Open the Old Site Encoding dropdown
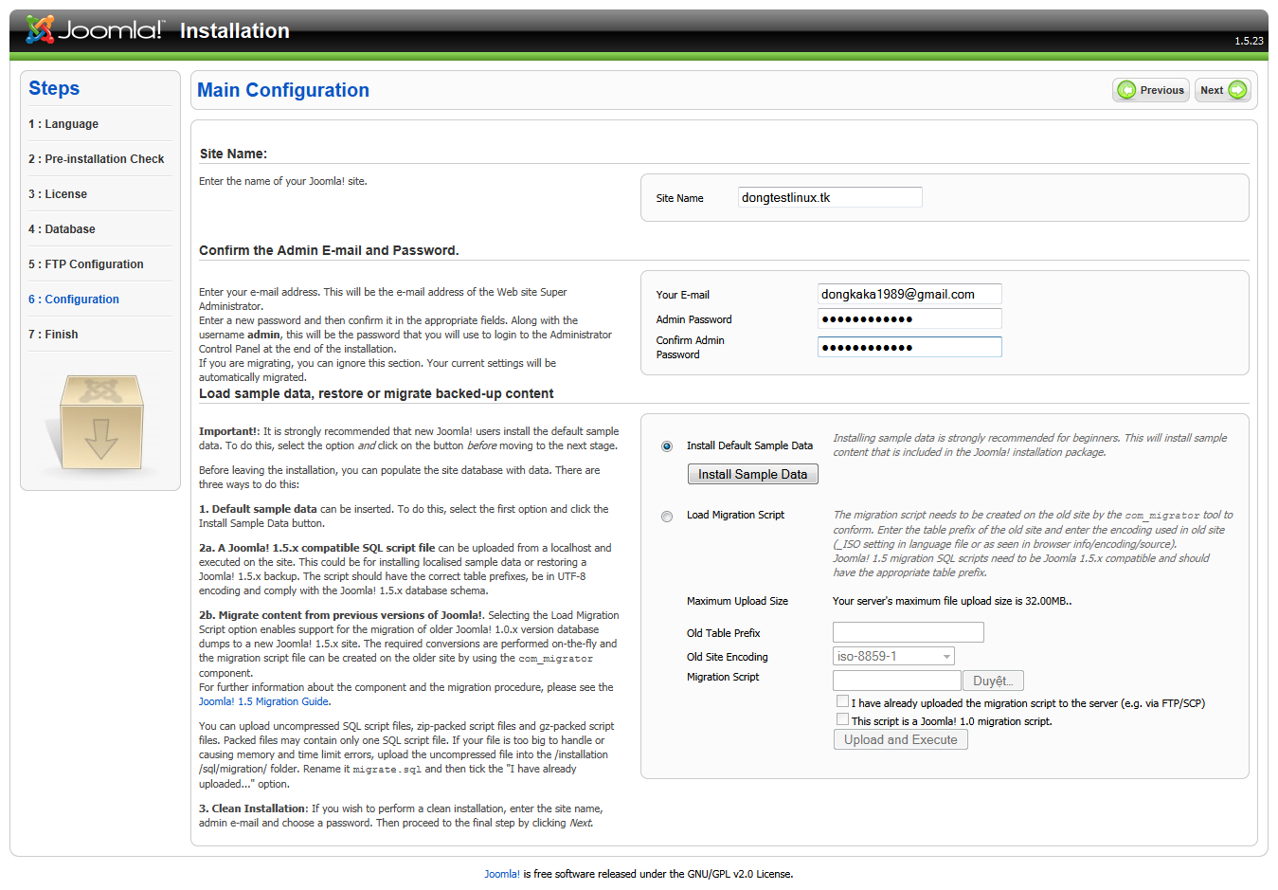1278x890 pixels. pyautogui.click(x=893, y=656)
